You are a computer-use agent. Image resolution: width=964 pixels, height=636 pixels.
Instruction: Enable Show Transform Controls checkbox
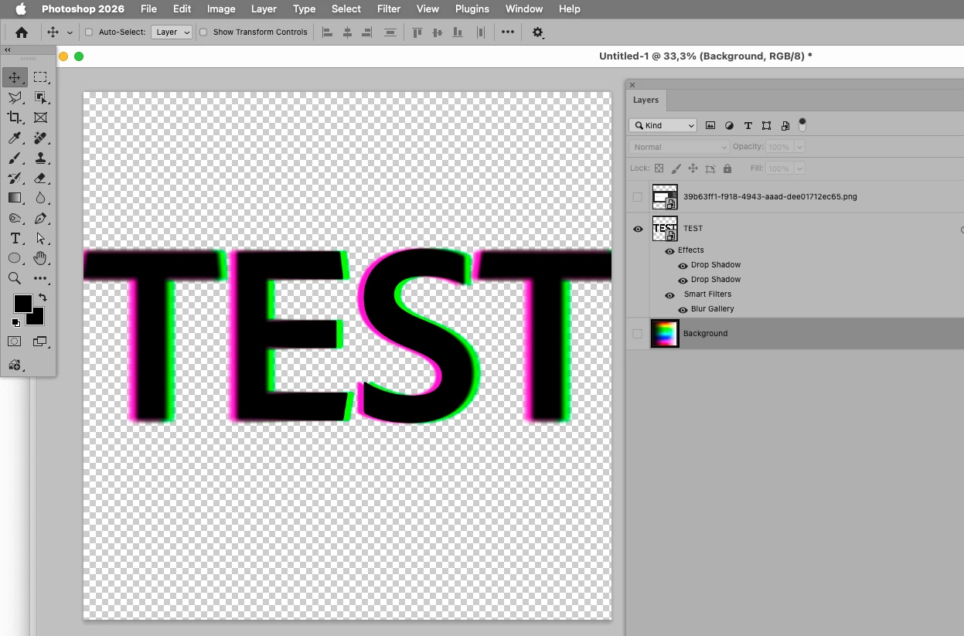[203, 32]
